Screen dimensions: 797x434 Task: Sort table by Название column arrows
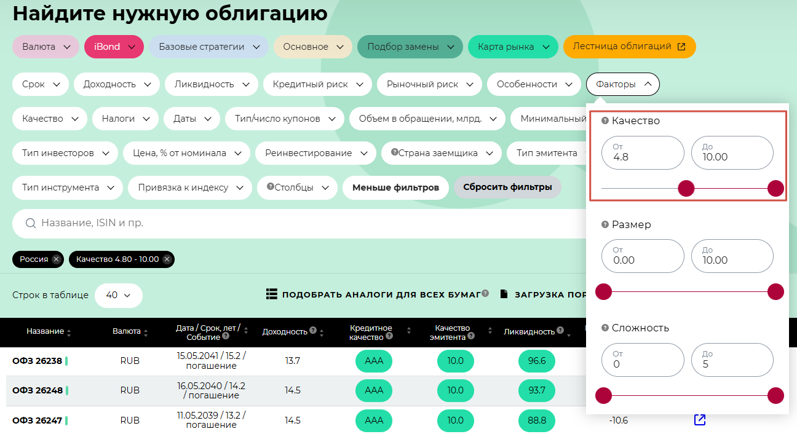tap(69, 332)
